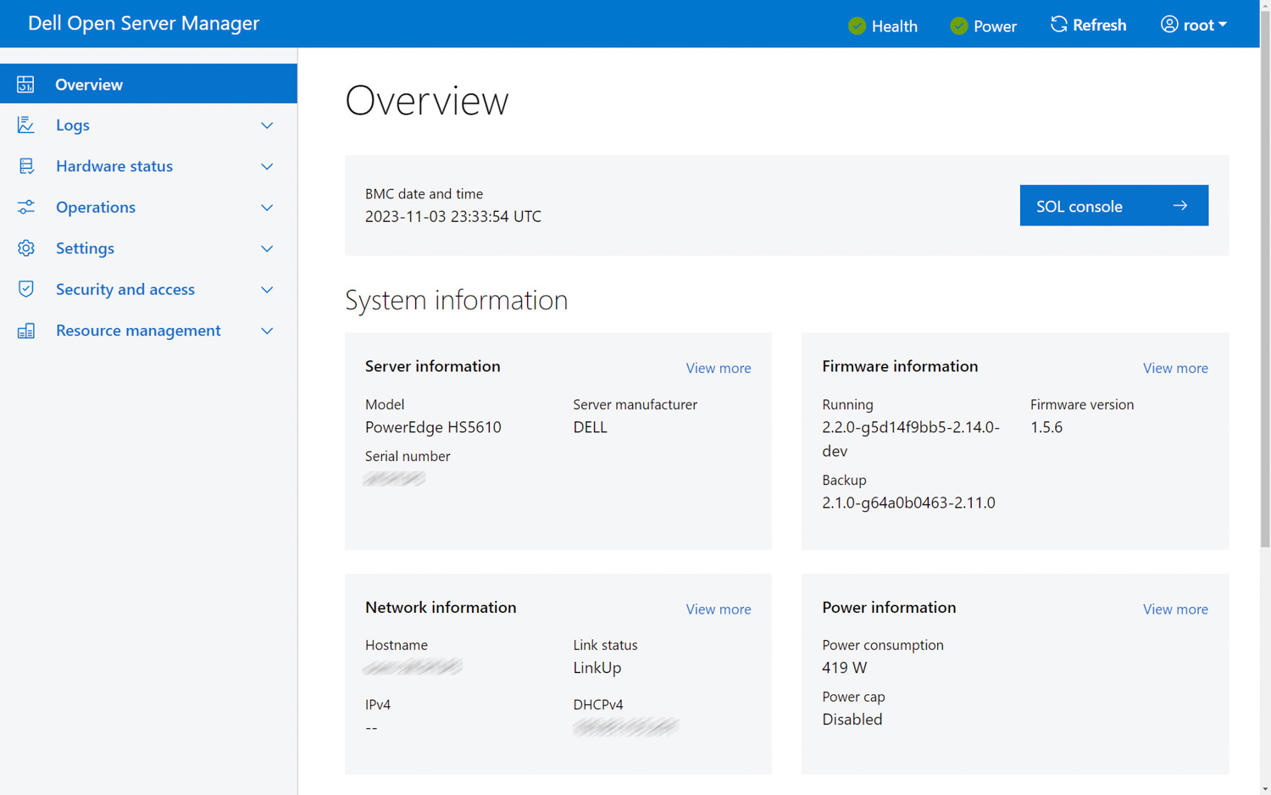This screenshot has width=1271, height=795.
Task: Open the Logs menu item
Action: point(148,125)
